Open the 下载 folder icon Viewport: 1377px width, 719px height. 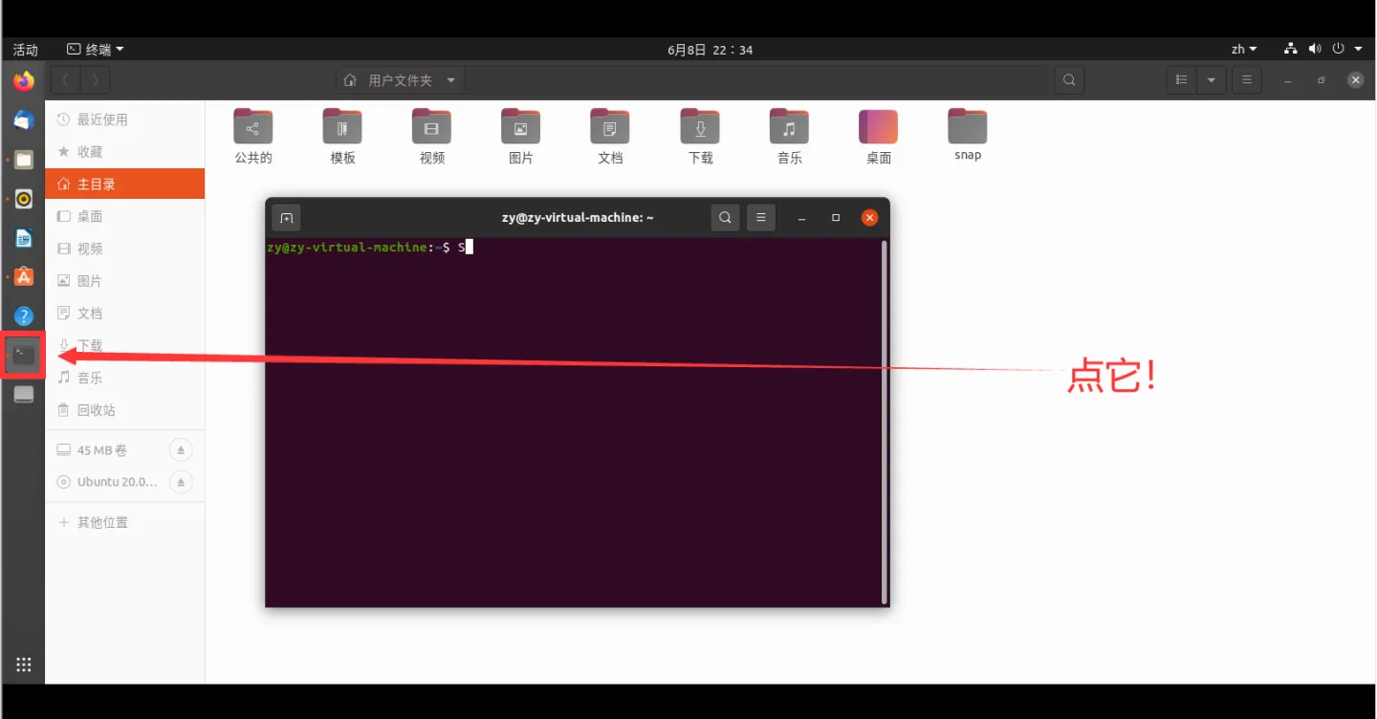[700, 137]
